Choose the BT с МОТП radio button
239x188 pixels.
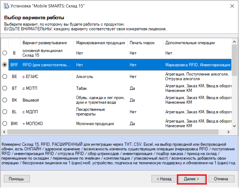pos(5,88)
